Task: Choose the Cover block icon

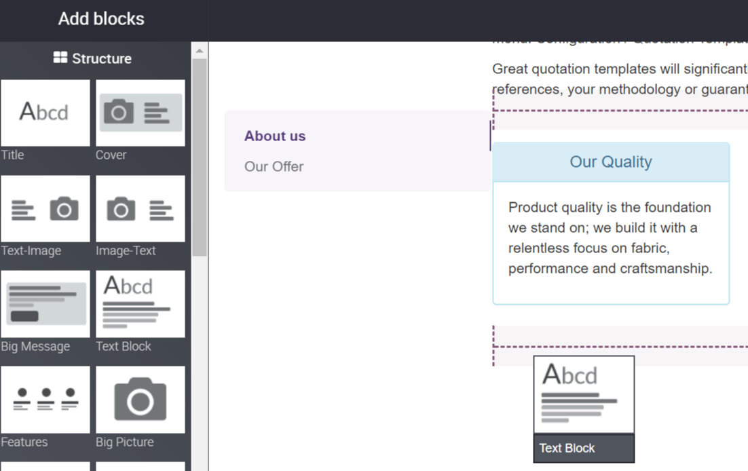Action: tap(141, 113)
